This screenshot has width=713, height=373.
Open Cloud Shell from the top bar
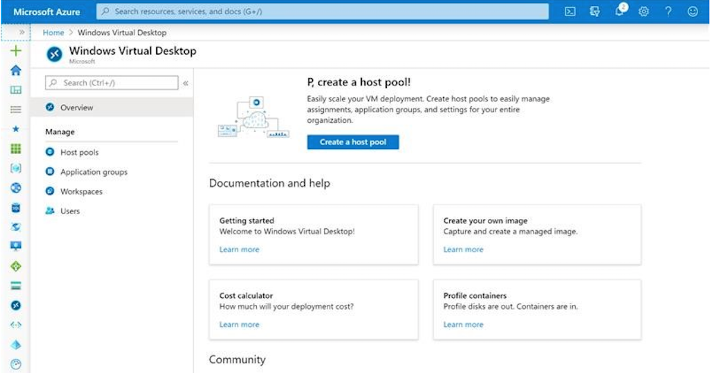[570, 12]
